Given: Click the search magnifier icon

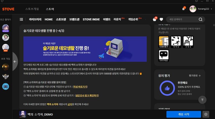Looking at the screenshot, I should pyautogui.click(x=201, y=19).
